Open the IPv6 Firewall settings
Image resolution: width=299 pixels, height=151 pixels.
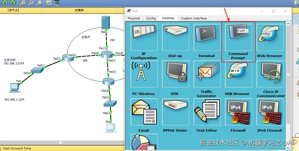[270, 112]
